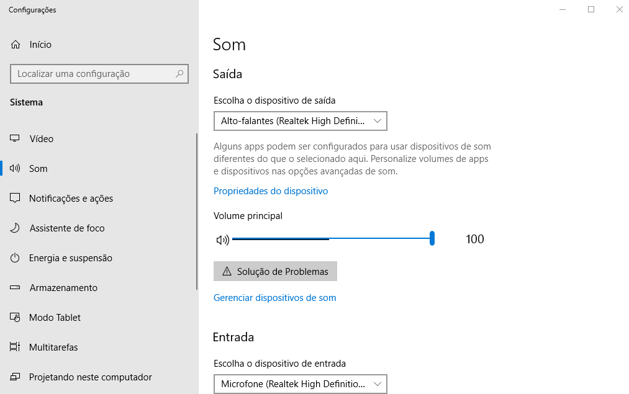
Task: Click the Início home icon
Action: [x=16, y=45]
